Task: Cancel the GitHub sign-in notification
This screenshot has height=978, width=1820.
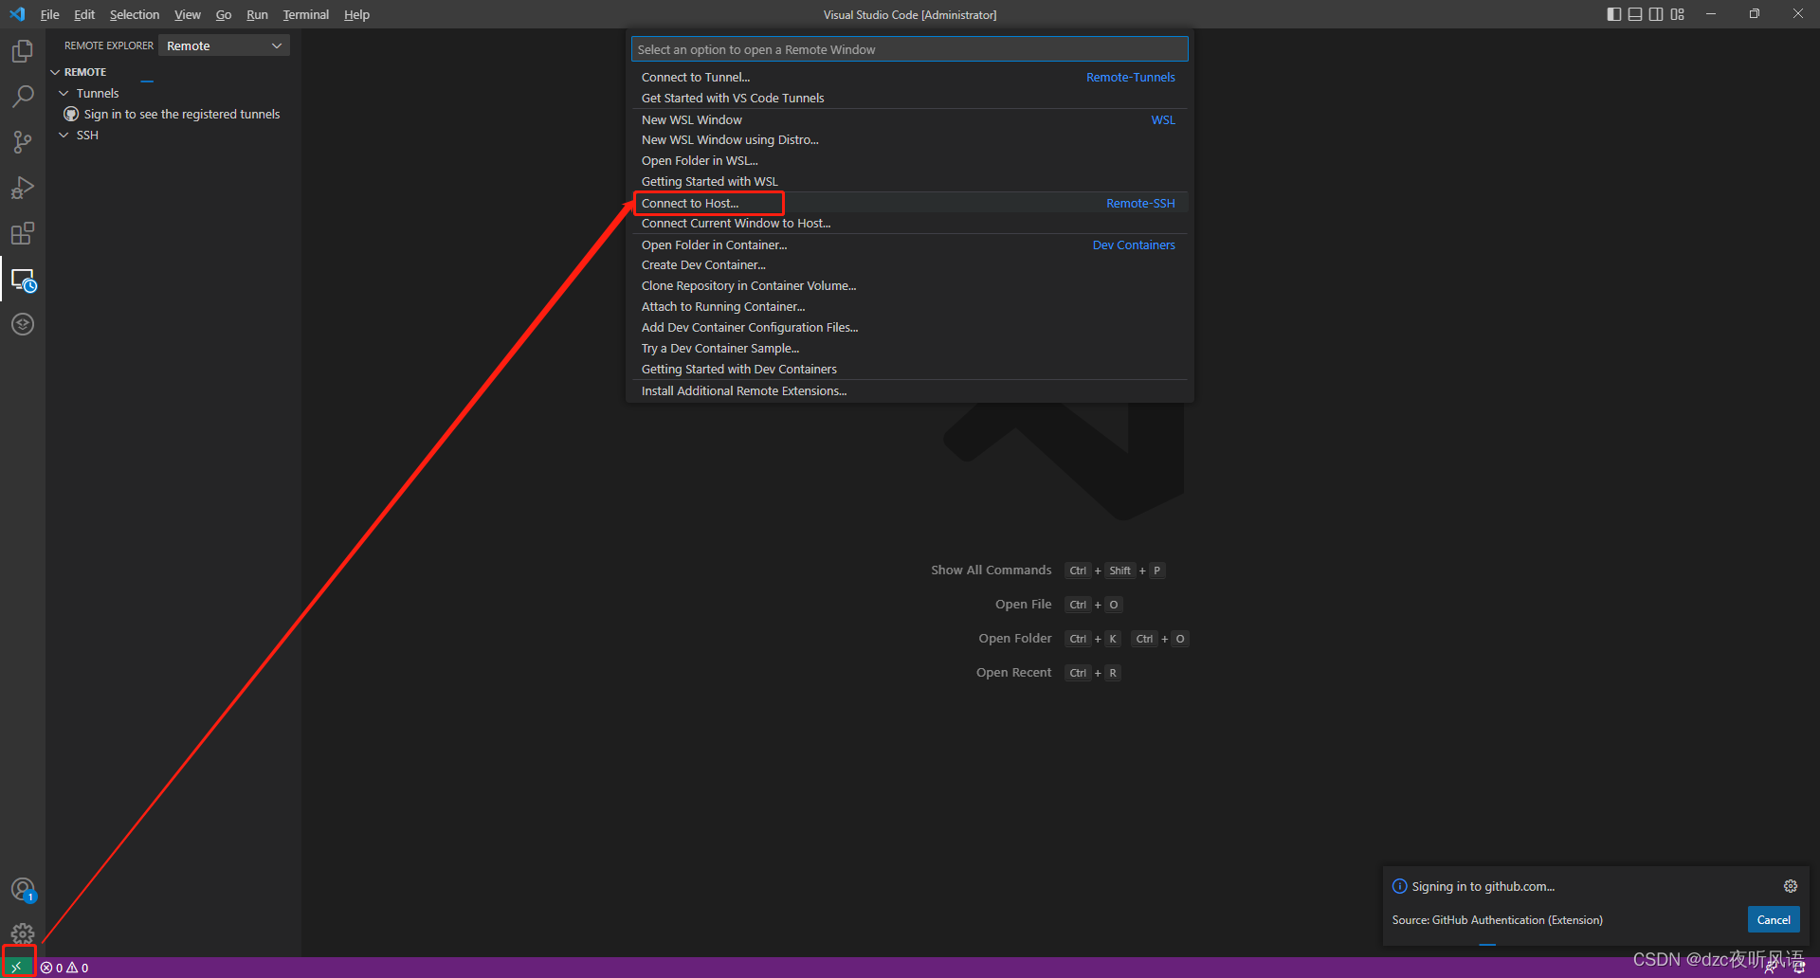Action: click(1773, 919)
